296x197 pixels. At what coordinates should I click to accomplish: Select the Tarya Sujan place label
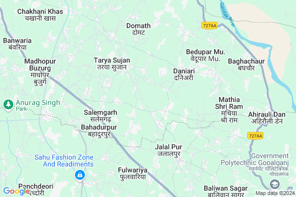[x=112, y=64]
